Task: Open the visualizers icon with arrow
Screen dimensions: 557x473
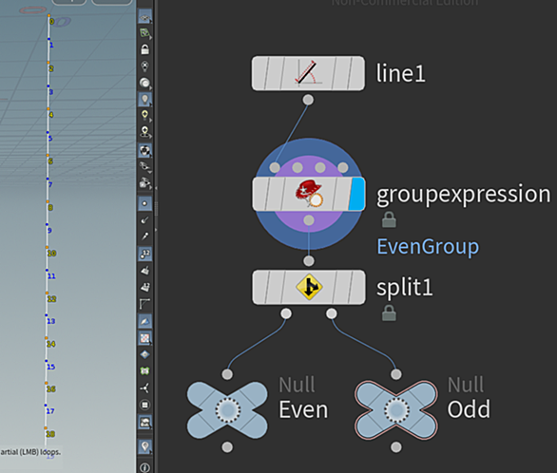Action: click(144, 422)
